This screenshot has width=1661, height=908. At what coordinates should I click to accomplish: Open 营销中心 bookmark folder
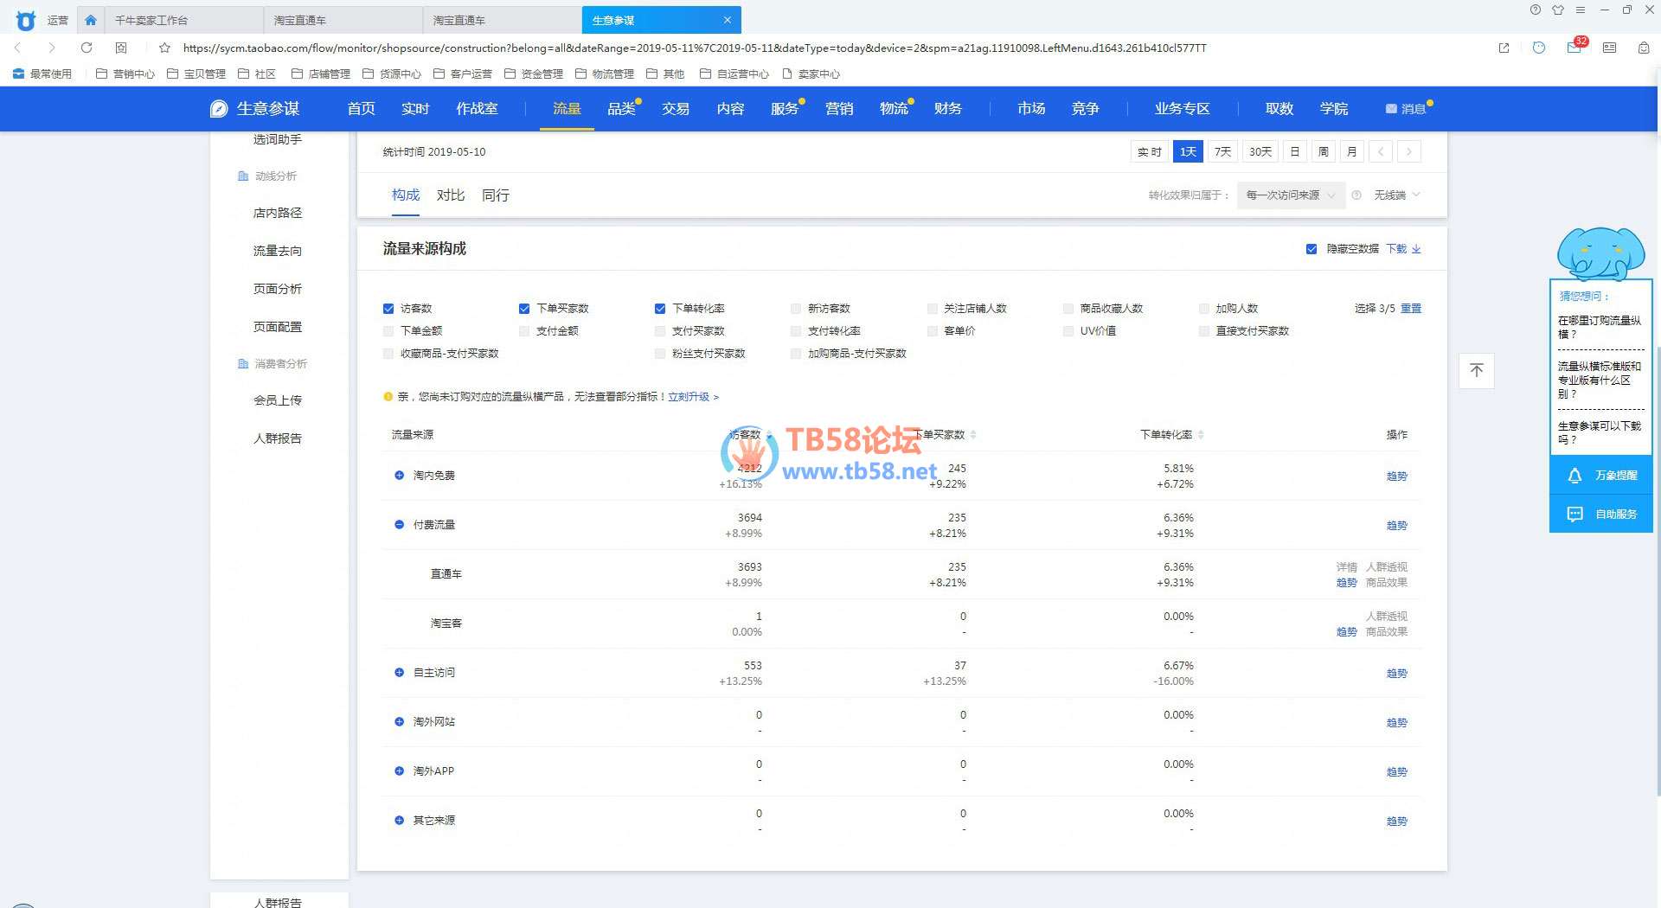coord(125,74)
